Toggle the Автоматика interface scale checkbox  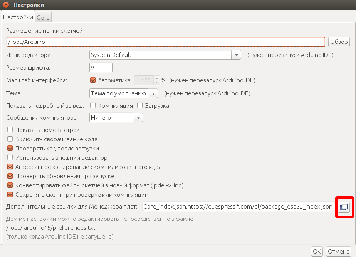point(92,80)
